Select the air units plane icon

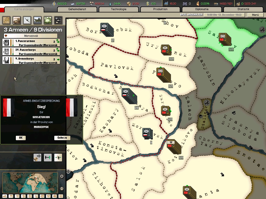pos(27,20)
